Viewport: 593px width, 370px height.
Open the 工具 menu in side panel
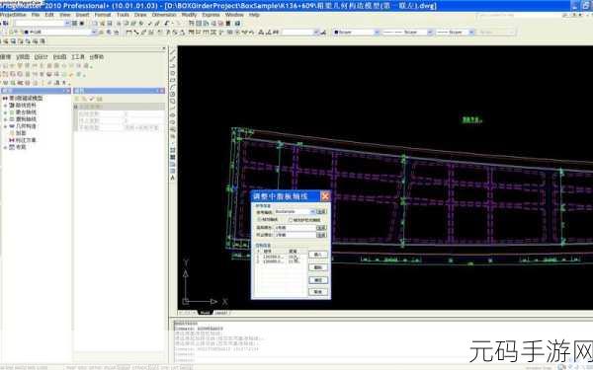coord(78,56)
